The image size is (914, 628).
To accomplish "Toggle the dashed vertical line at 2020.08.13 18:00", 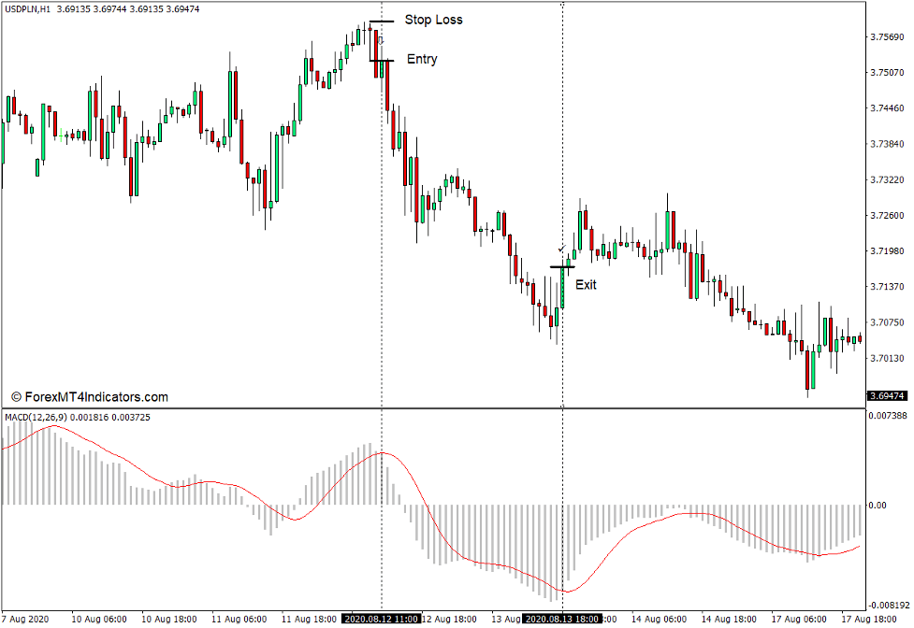I will click(561, 187).
